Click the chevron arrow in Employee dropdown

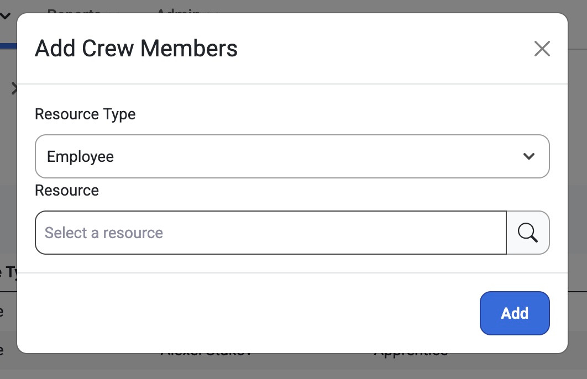(x=528, y=156)
